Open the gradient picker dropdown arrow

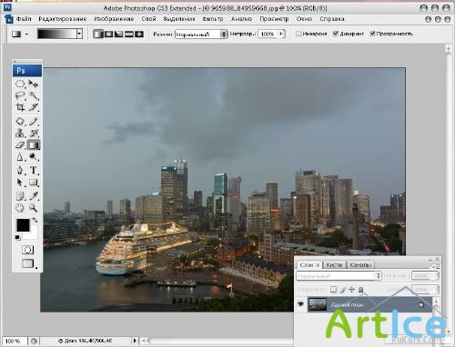pos(79,34)
